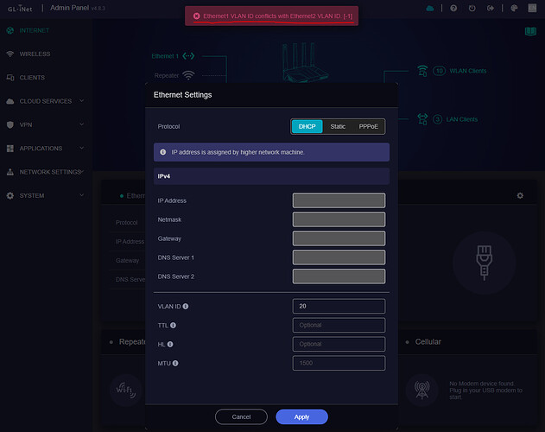Click the green manual book icon
545x432 pixels.
530,31
